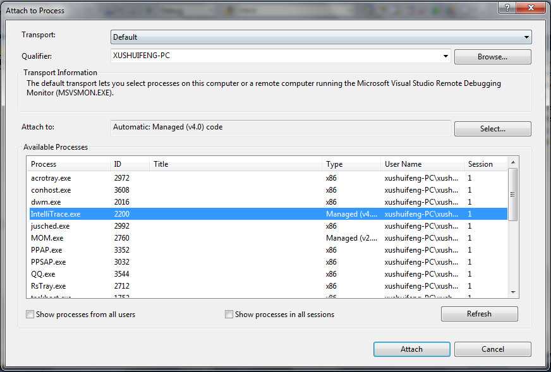Expand the Qualifier dropdown arrow
551x372 pixels.
click(x=445, y=56)
